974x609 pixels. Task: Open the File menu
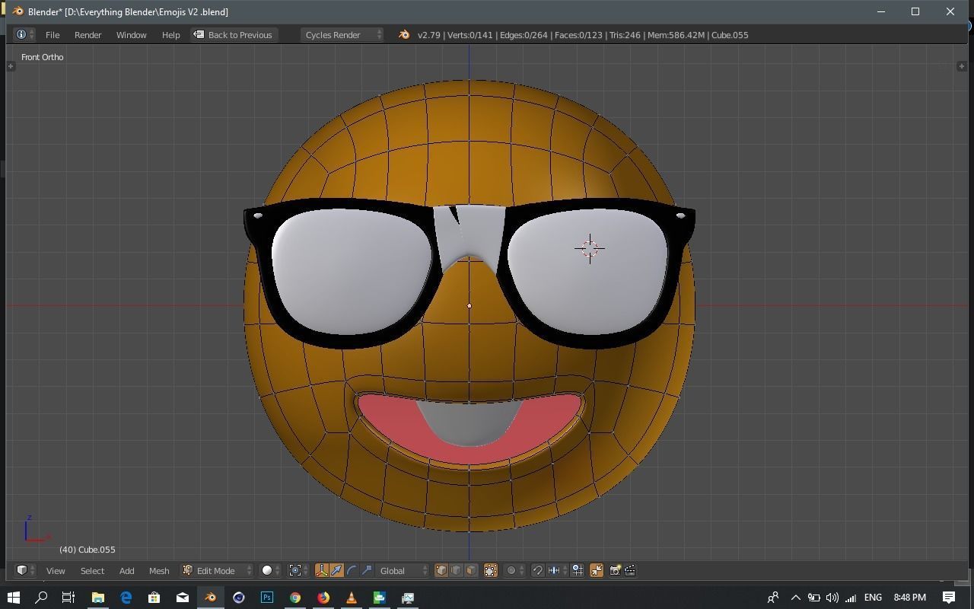tap(53, 35)
